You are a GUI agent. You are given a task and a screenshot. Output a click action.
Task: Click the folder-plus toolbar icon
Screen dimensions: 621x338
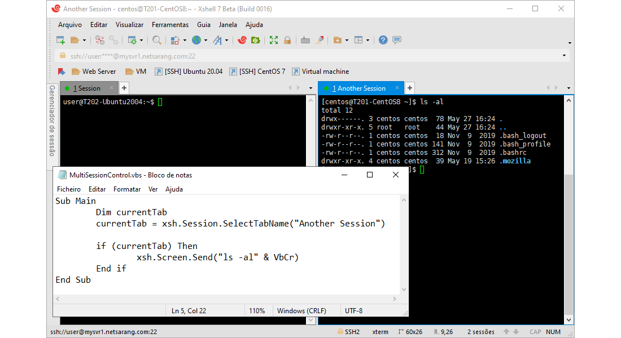[x=338, y=40]
